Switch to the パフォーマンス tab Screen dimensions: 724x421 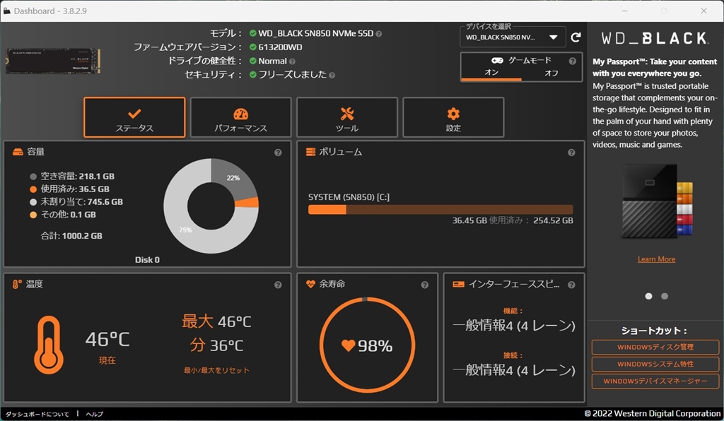click(240, 117)
